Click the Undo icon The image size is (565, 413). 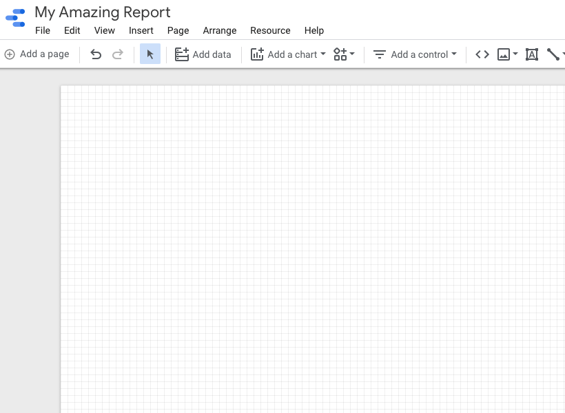tap(96, 54)
